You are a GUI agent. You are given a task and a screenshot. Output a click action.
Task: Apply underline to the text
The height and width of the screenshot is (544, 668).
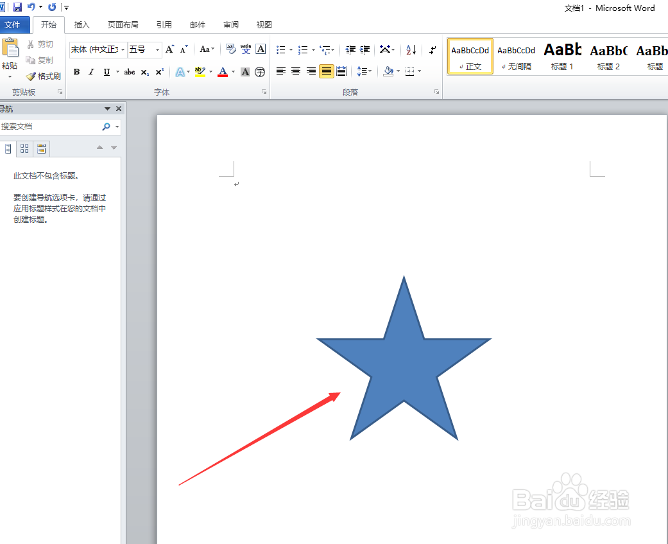click(x=106, y=71)
